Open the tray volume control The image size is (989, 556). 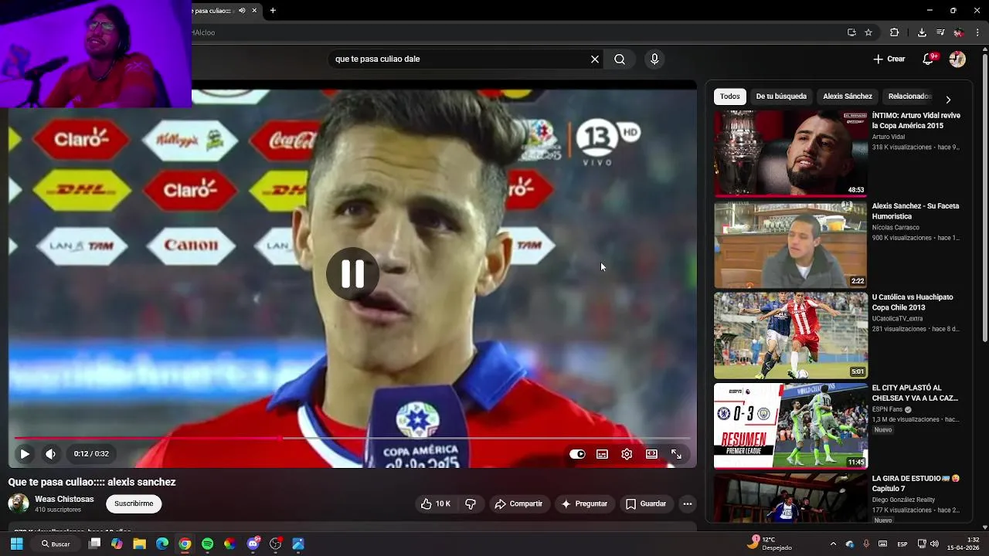pyautogui.click(x=934, y=544)
